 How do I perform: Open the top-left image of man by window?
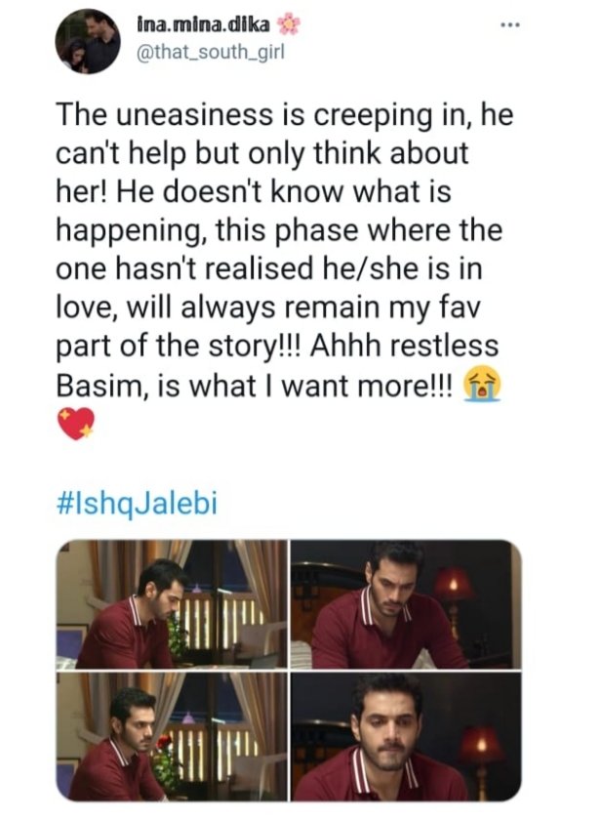tap(172, 604)
